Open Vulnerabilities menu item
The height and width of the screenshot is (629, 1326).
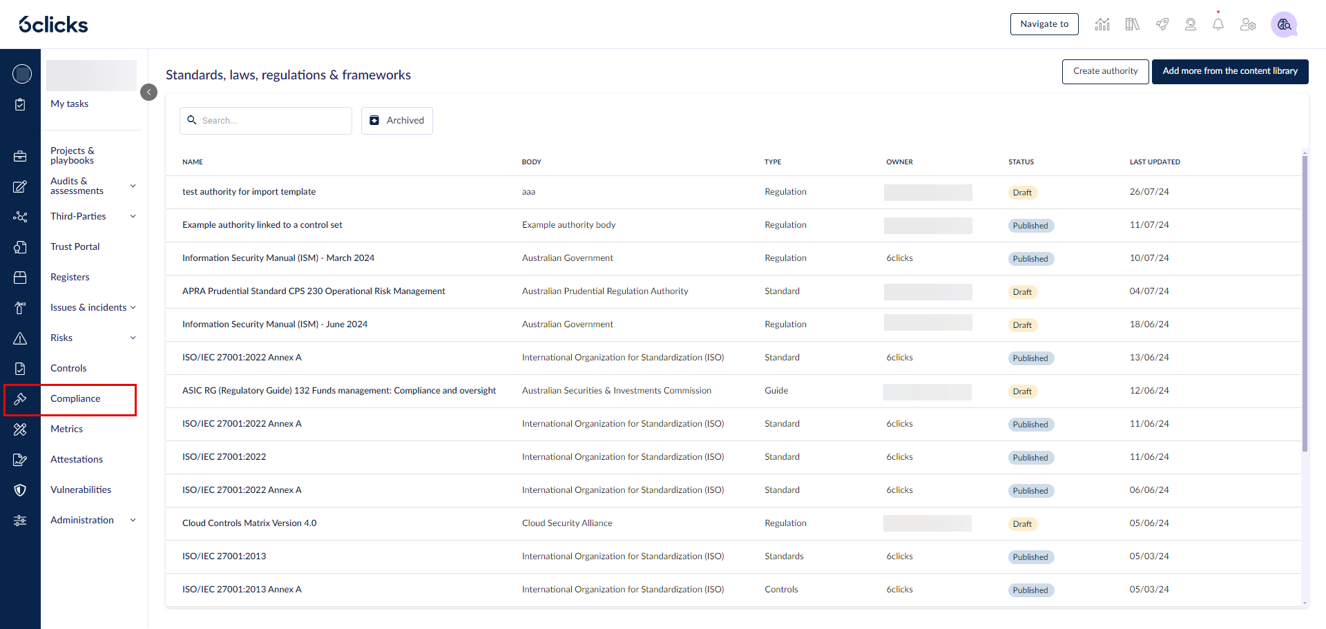[x=81, y=490]
